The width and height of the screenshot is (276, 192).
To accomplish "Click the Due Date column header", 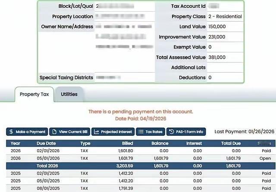I will pyautogui.click(x=46, y=143).
